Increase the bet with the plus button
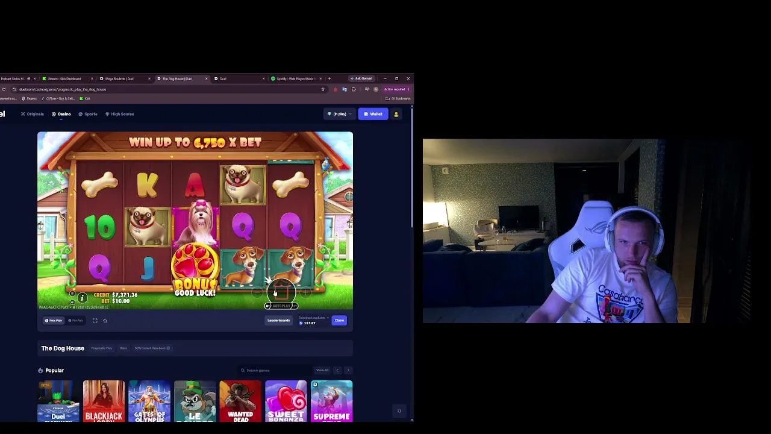771x434 pixels. click(x=305, y=293)
